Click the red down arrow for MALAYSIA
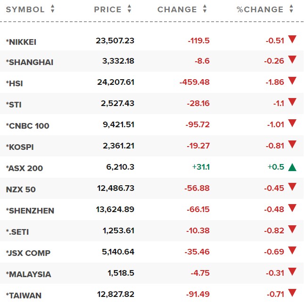 click(x=292, y=273)
